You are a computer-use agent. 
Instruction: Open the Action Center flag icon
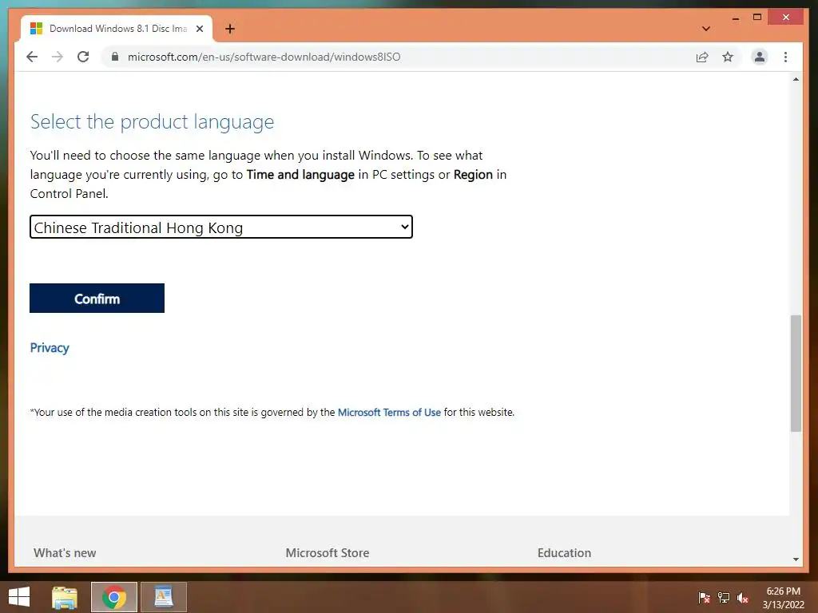pos(704,598)
